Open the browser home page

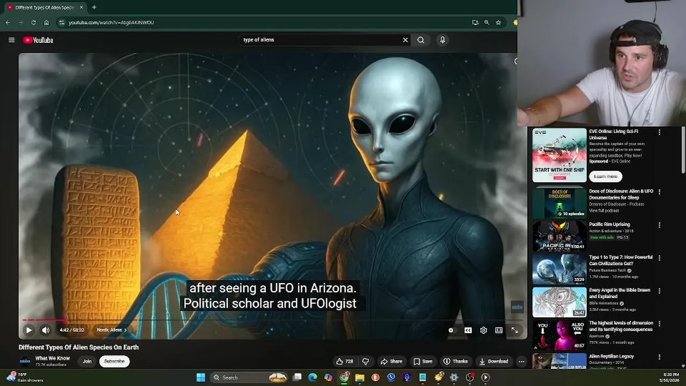[46, 23]
